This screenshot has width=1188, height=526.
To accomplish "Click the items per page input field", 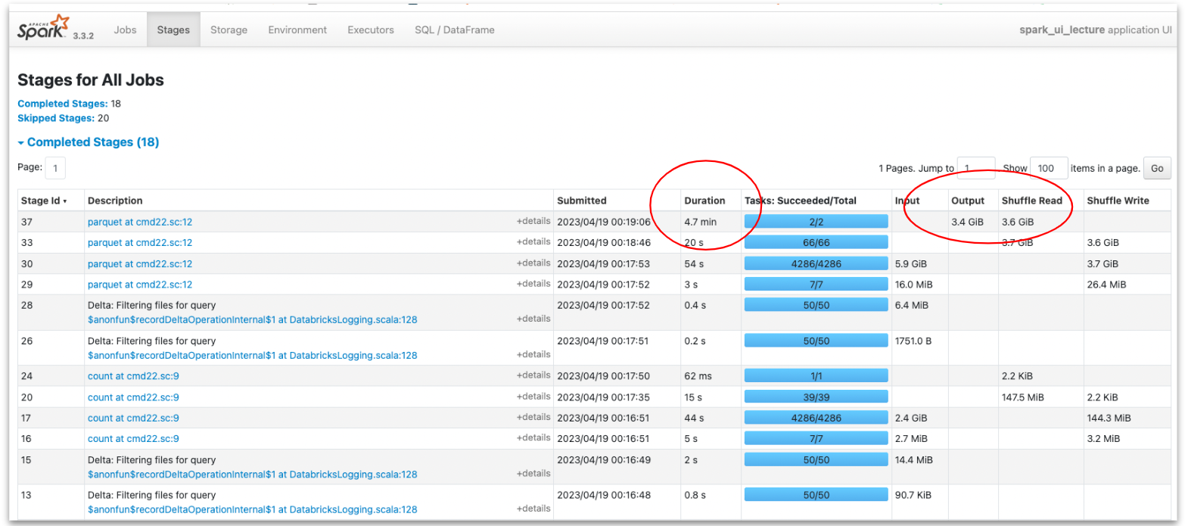I will click(x=1048, y=168).
